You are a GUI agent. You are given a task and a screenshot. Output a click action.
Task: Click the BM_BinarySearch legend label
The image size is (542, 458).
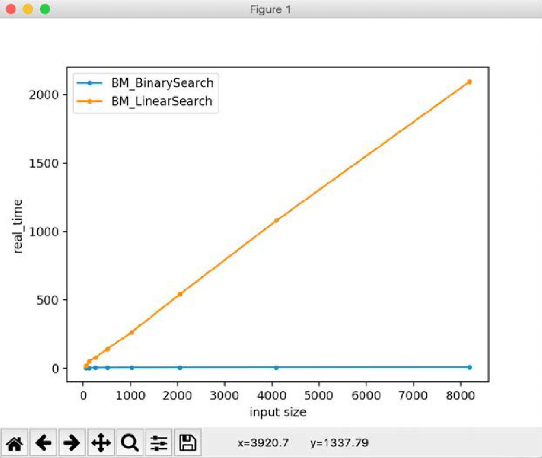coord(162,84)
